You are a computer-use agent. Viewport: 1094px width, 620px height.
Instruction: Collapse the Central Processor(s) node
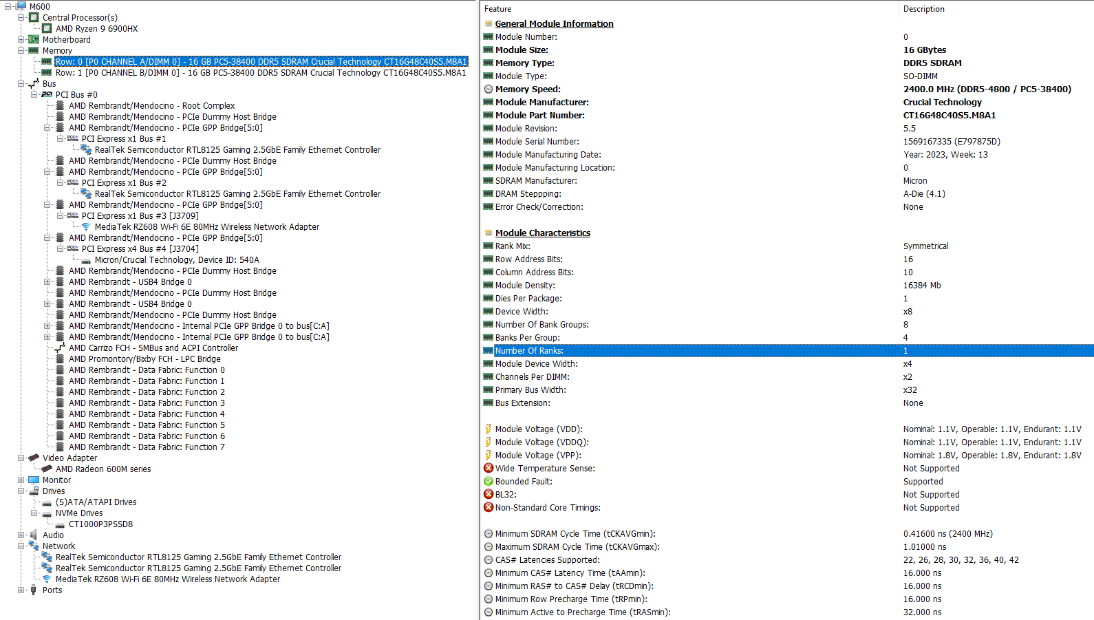click(x=21, y=17)
